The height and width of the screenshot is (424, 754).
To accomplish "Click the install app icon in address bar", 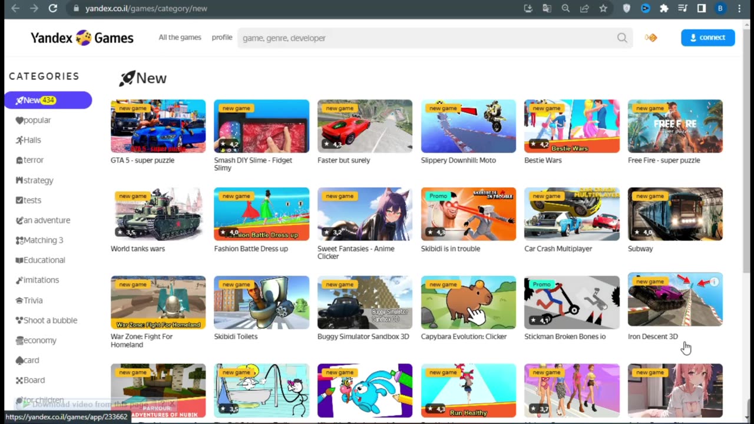I will pos(528,8).
